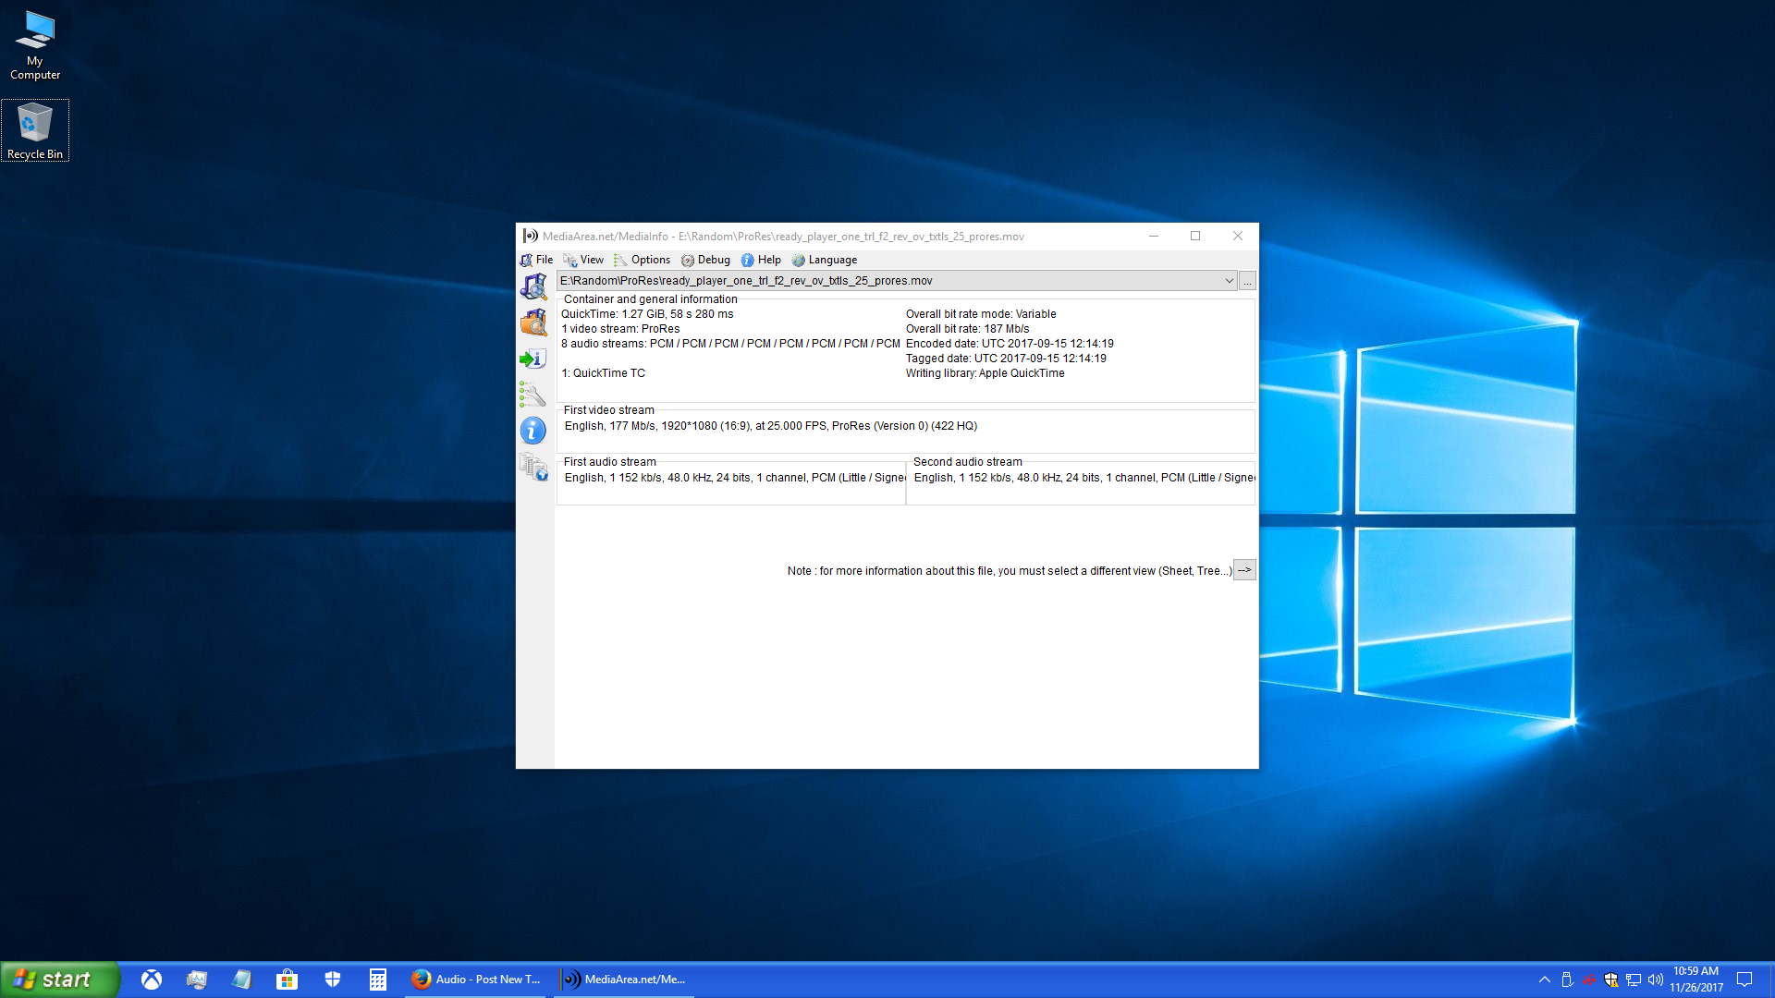The width and height of the screenshot is (1775, 998).
Task: Select the Recycle Bin desktop icon
Action: point(35,130)
